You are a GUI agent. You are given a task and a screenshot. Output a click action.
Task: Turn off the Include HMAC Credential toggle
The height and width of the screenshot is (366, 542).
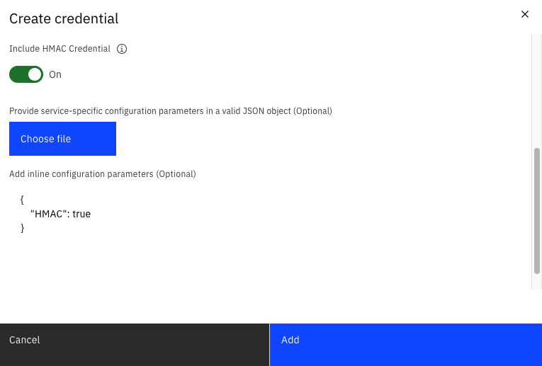26,74
